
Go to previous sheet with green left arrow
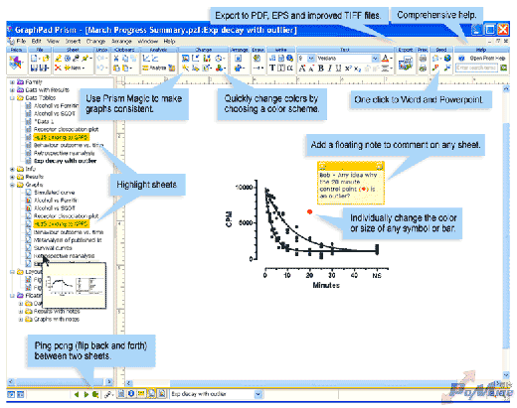(x=77, y=394)
